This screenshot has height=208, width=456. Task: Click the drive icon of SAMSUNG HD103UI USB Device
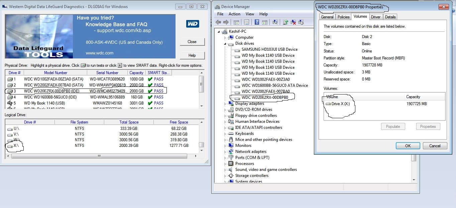tap(237, 49)
